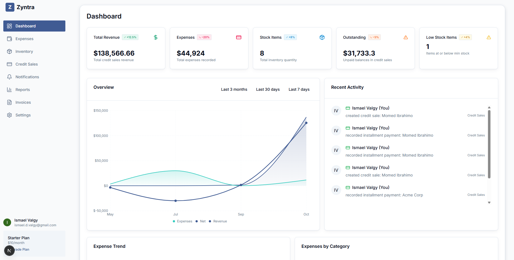
Task: Click the Upgrade Plan link
Action: pos(22,249)
